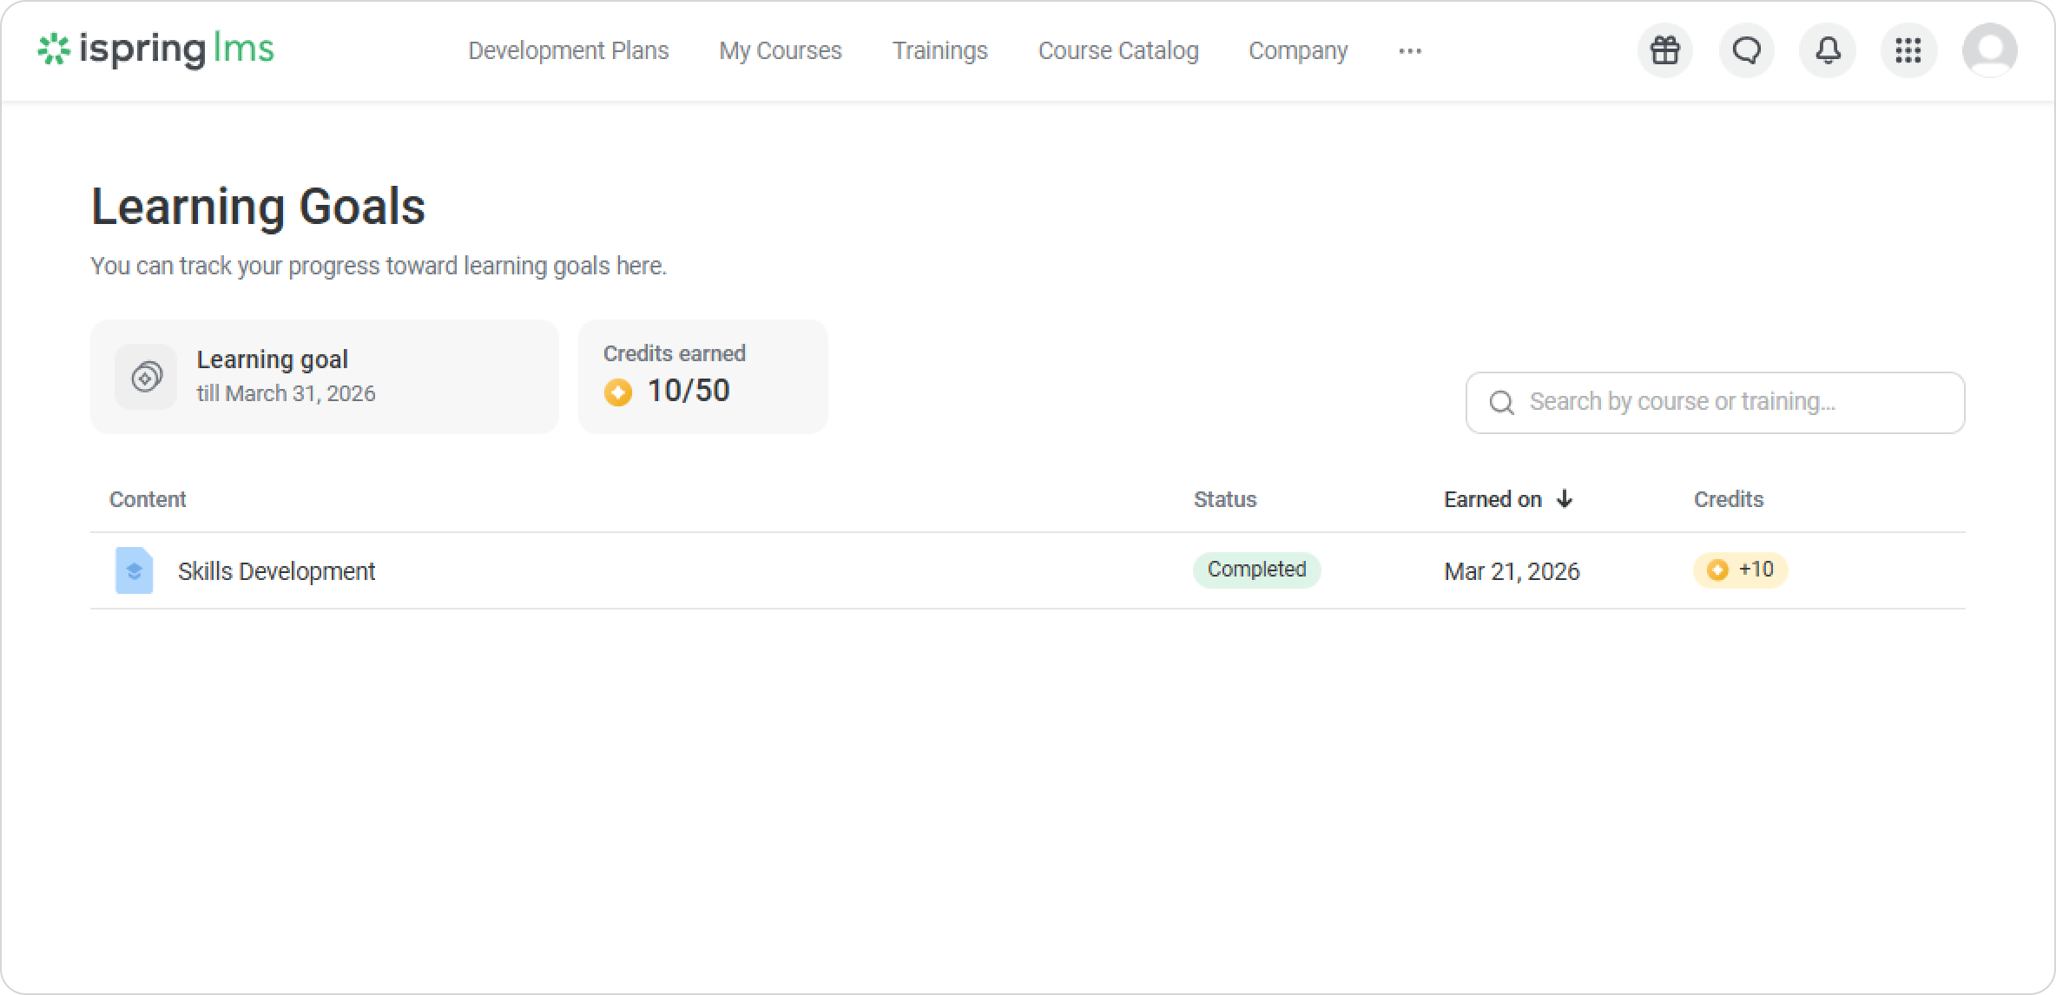The image size is (2056, 995).
Task: Click the learning goal target icon
Action: (146, 377)
